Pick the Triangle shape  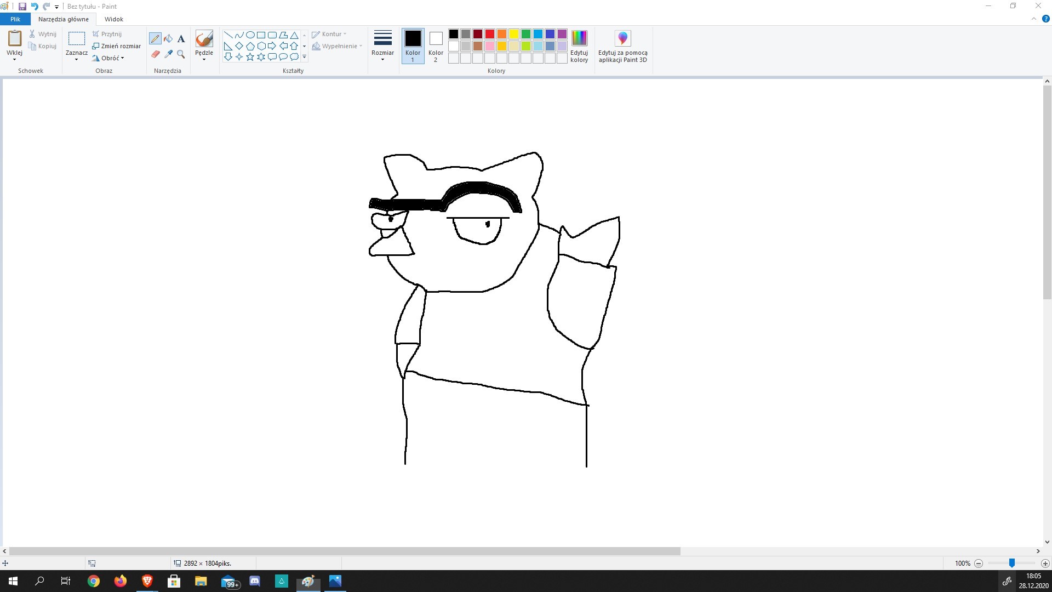coord(294,35)
